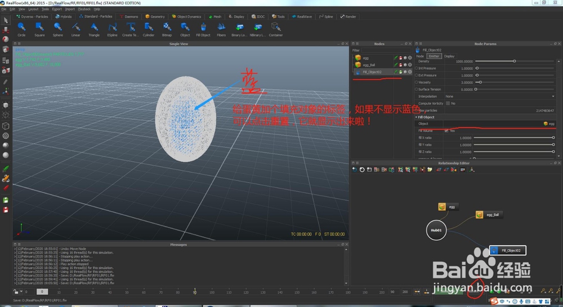The height and width of the screenshot is (307, 563).
Task: Click the Viscosity radio circle
Action: pos(417,83)
